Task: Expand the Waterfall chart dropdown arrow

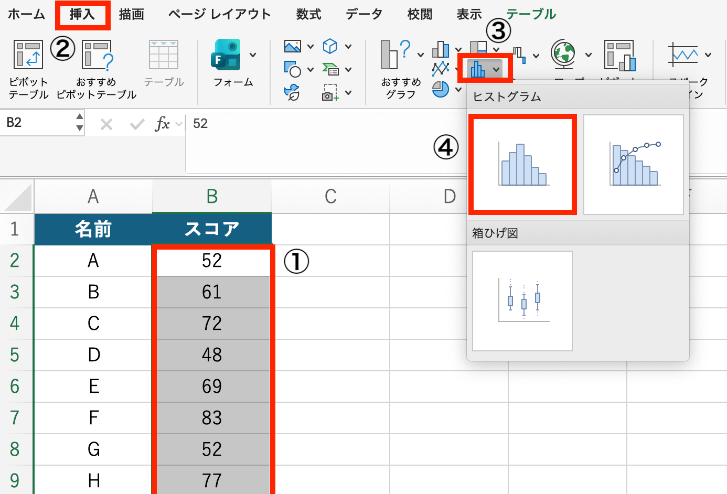Action: pyautogui.click(x=536, y=55)
